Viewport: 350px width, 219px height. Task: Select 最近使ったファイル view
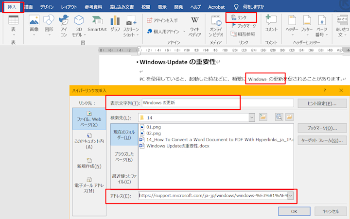124,179
